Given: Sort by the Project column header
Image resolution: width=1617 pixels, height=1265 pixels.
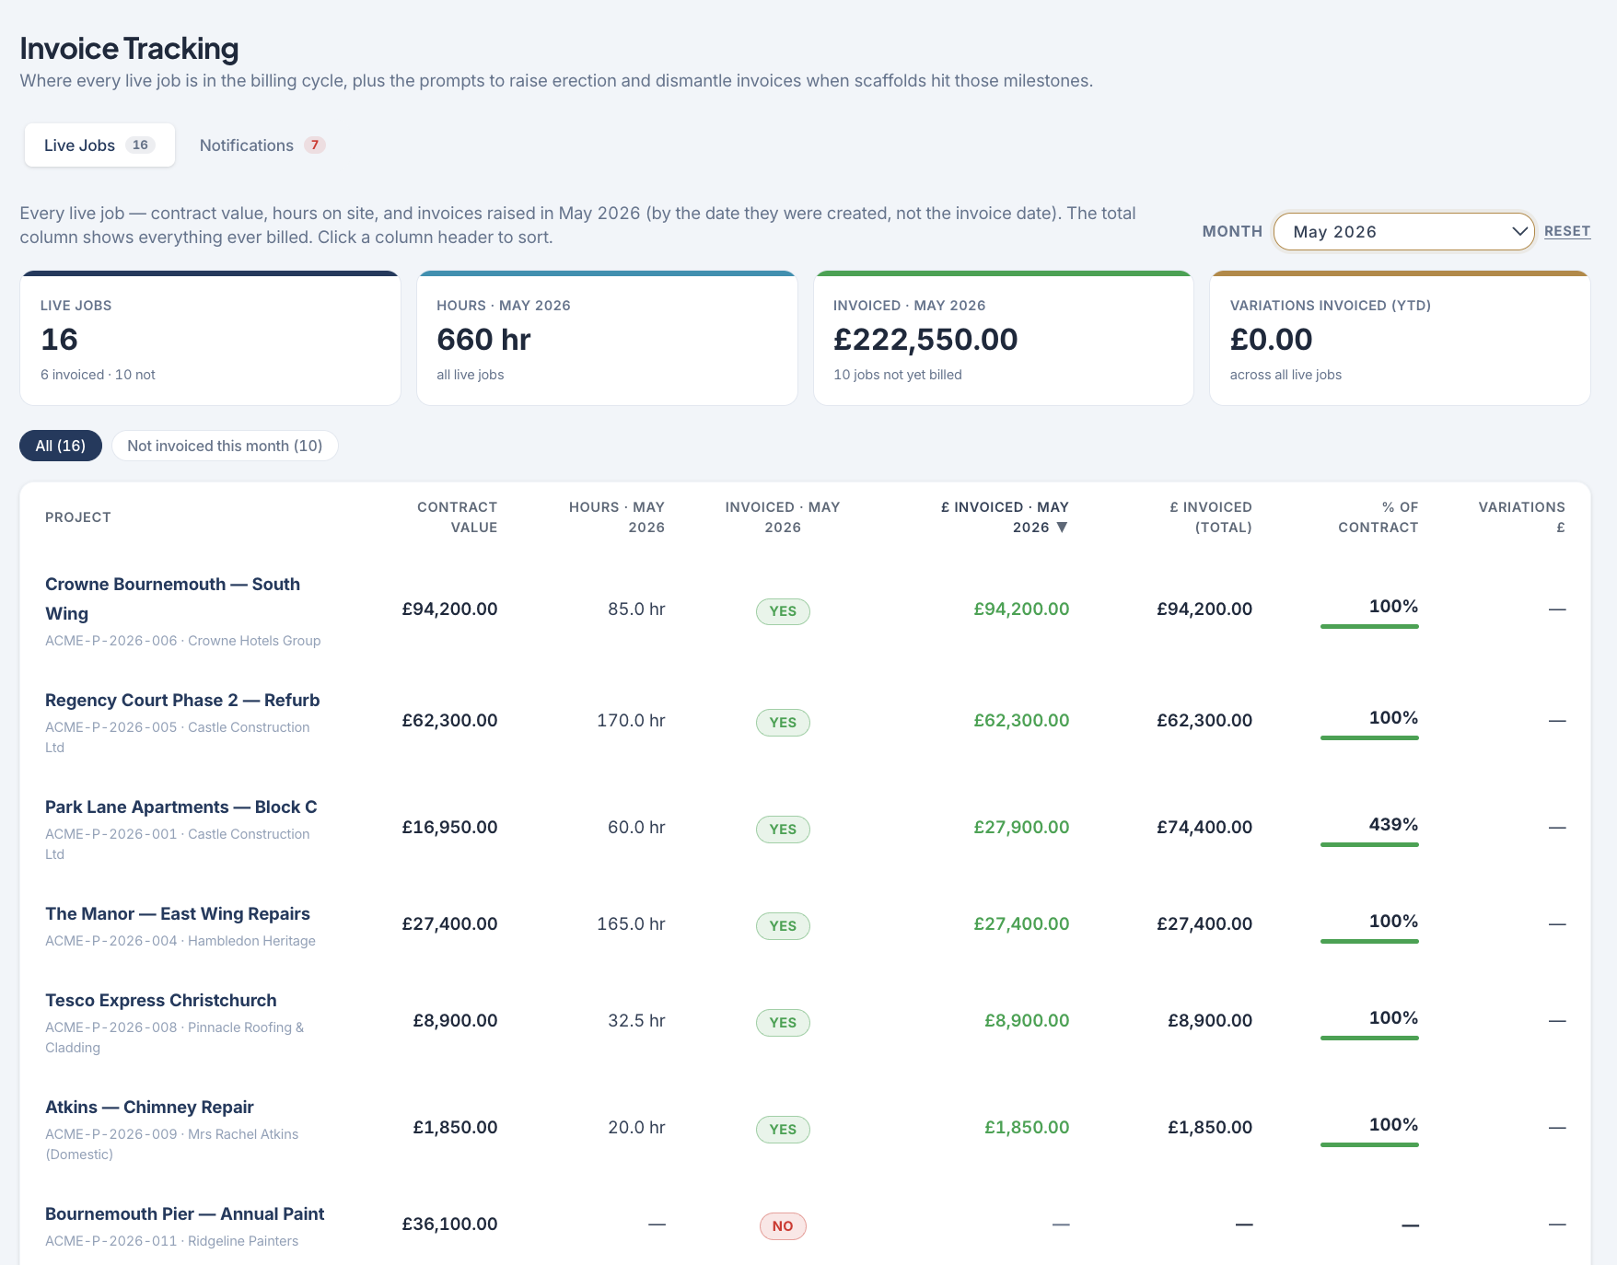Looking at the screenshot, I should [x=78, y=517].
